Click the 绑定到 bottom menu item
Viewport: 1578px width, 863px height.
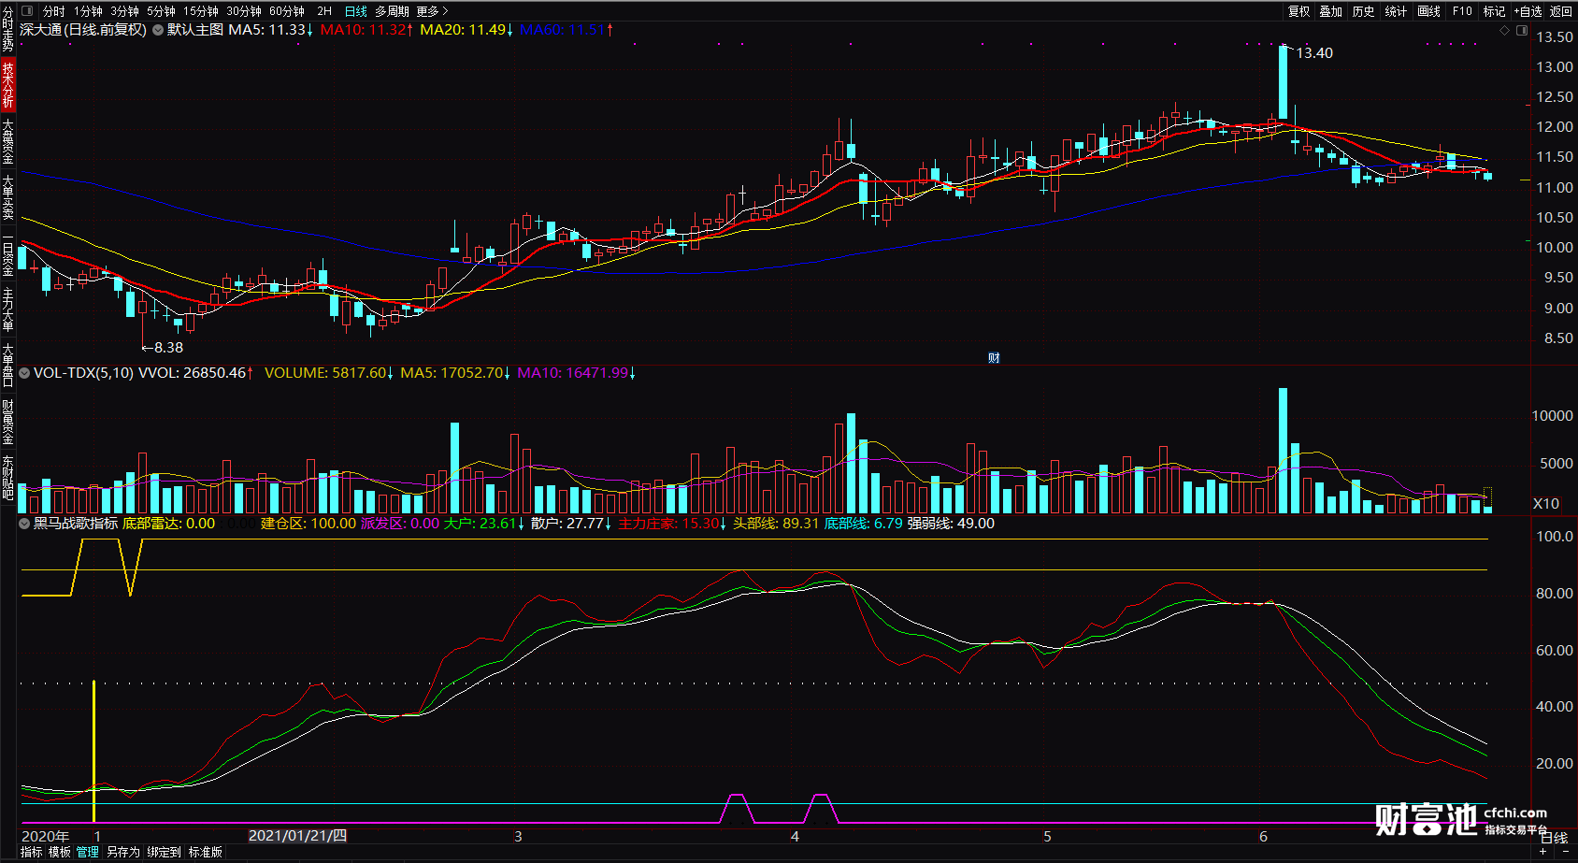[x=164, y=852]
